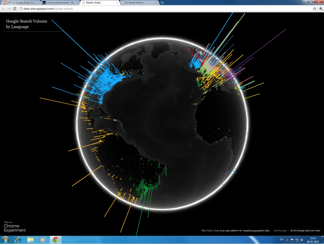Go forward using the browser forward arrow

(x=9, y=9)
